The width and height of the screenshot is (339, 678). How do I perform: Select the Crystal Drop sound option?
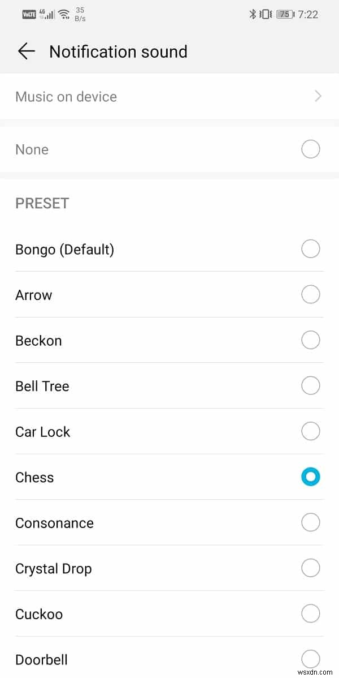click(x=310, y=568)
